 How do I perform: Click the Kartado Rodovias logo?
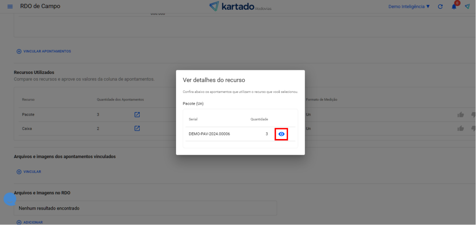coord(240,7)
